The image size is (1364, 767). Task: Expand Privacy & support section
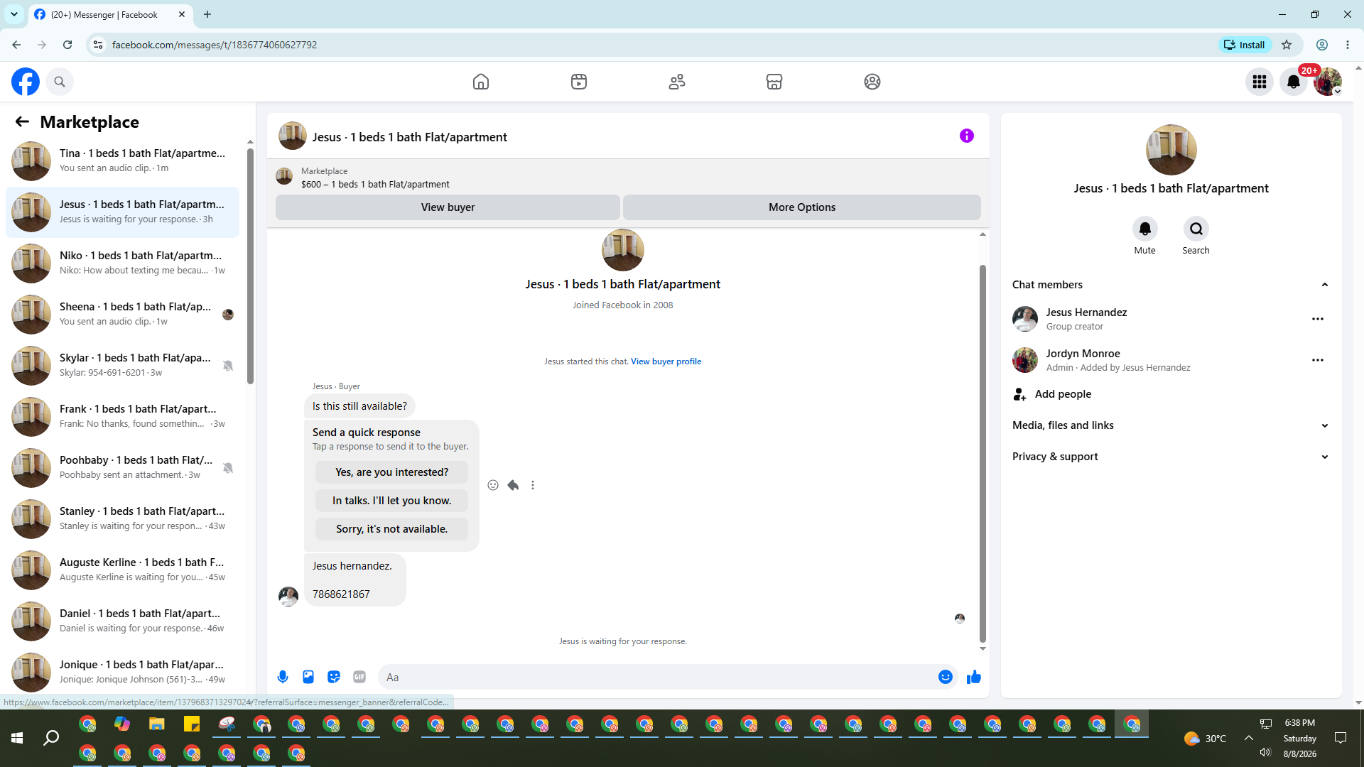point(1171,457)
